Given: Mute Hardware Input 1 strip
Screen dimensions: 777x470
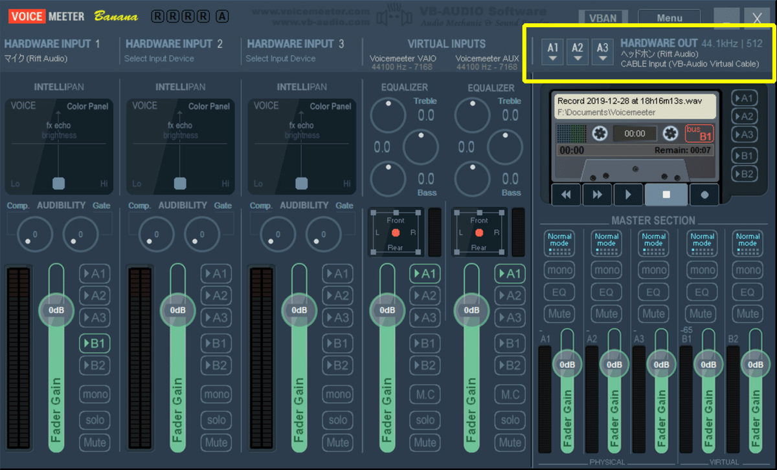Looking at the screenshot, I should click(95, 443).
